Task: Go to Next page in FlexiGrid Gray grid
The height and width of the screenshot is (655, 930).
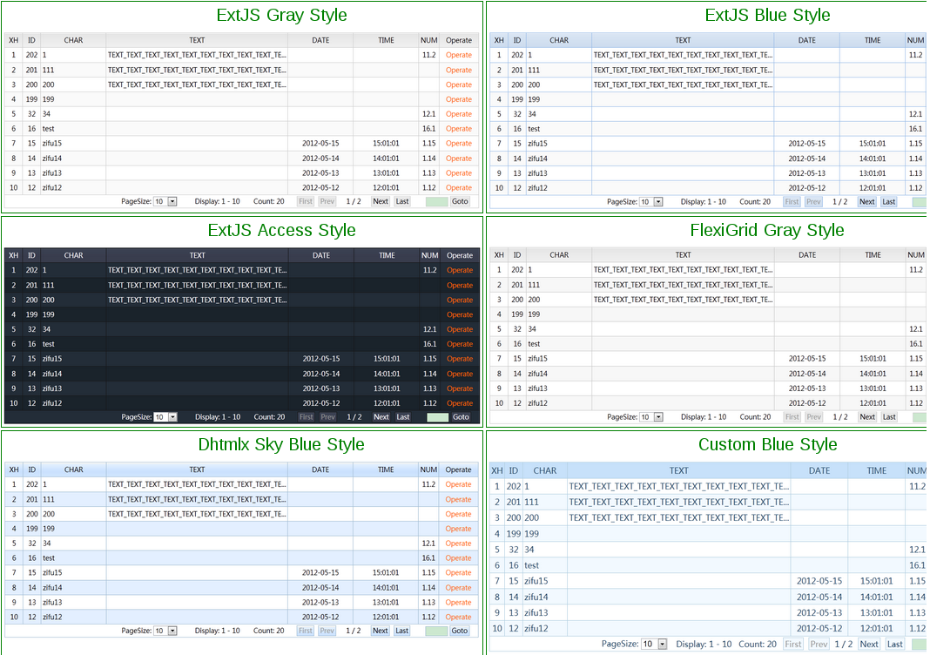Action: pos(867,417)
